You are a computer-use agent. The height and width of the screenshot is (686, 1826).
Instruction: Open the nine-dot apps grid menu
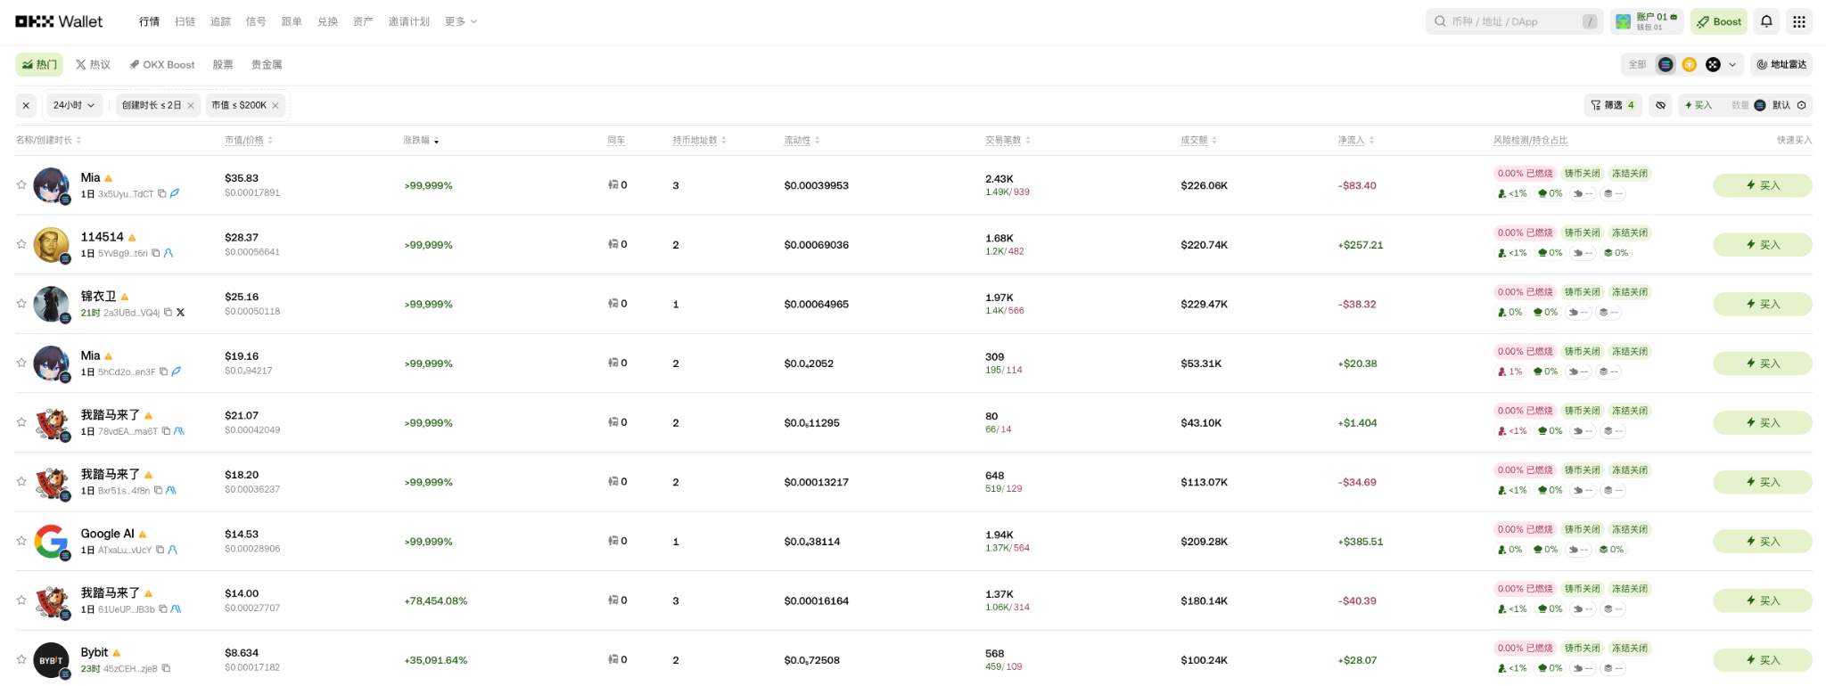(x=1799, y=21)
